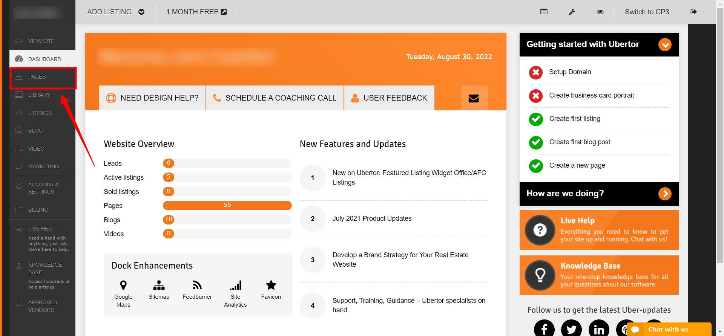This screenshot has height=336, width=724.
Task: Open LISTINGS in sidebar
Action: [42, 113]
